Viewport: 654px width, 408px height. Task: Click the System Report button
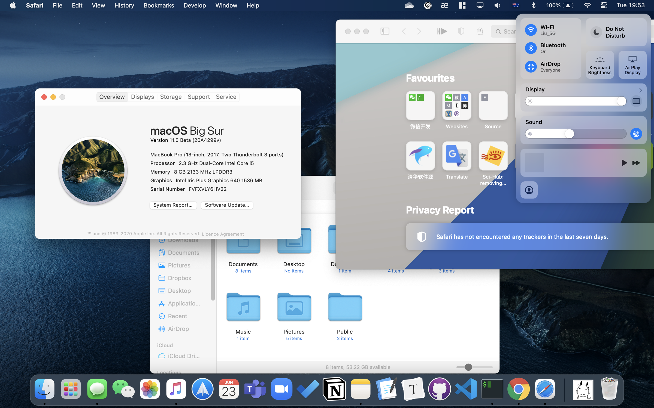click(x=173, y=205)
